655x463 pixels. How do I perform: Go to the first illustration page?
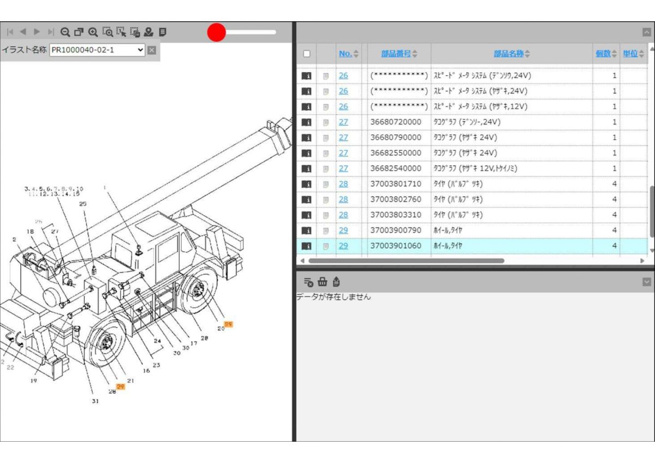[x=10, y=32]
